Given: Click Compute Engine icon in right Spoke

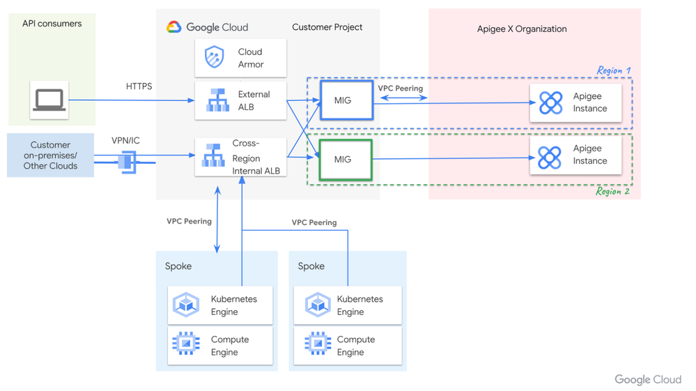Looking at the screenshot, I should 318,344.
